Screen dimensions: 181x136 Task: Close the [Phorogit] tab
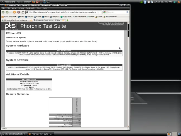click(x=31, y=20)
